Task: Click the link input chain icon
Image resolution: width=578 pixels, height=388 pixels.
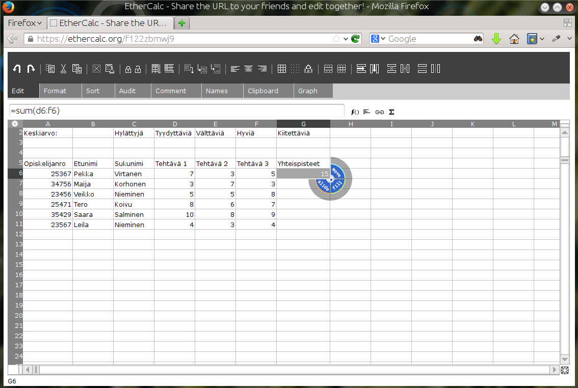Action: coord(380,112)
